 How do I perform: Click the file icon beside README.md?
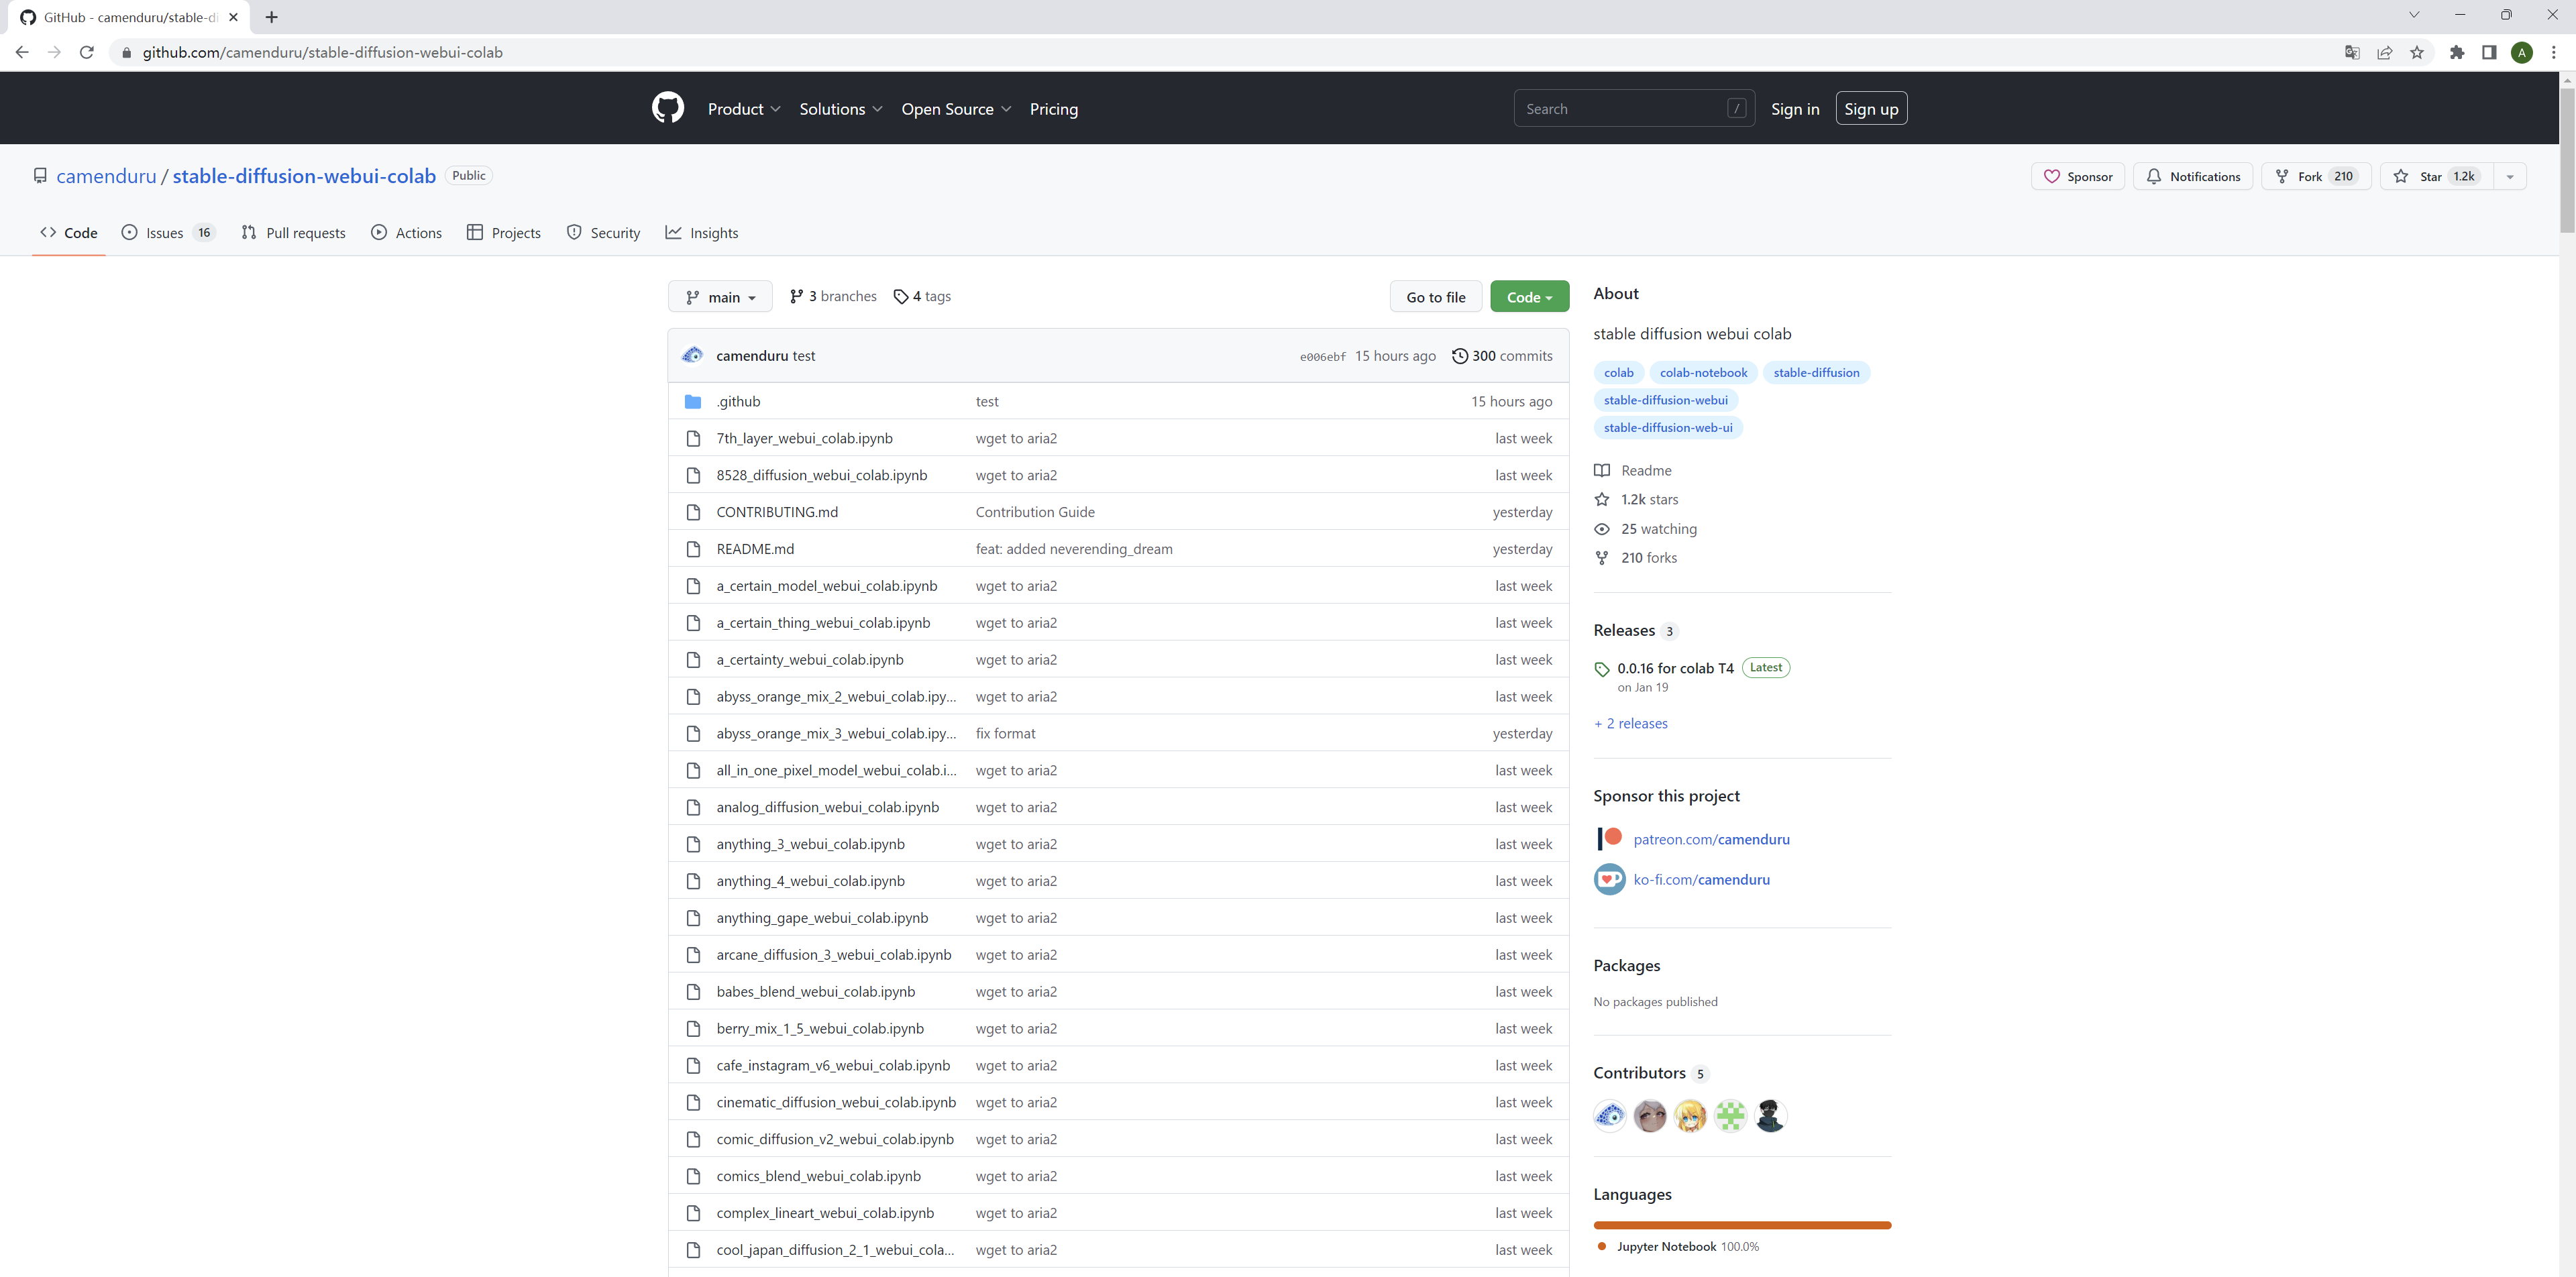click(x=693, y=549)
